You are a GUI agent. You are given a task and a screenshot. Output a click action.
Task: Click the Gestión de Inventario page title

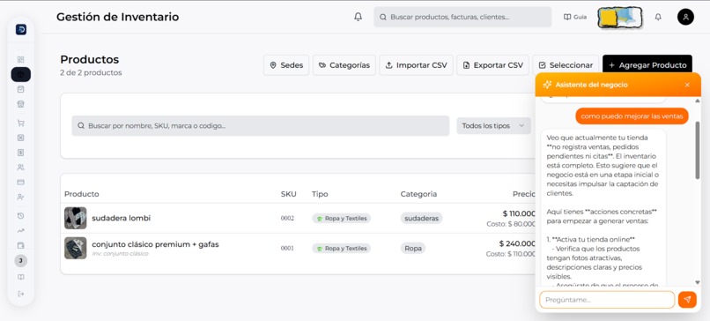coord(118,17)
